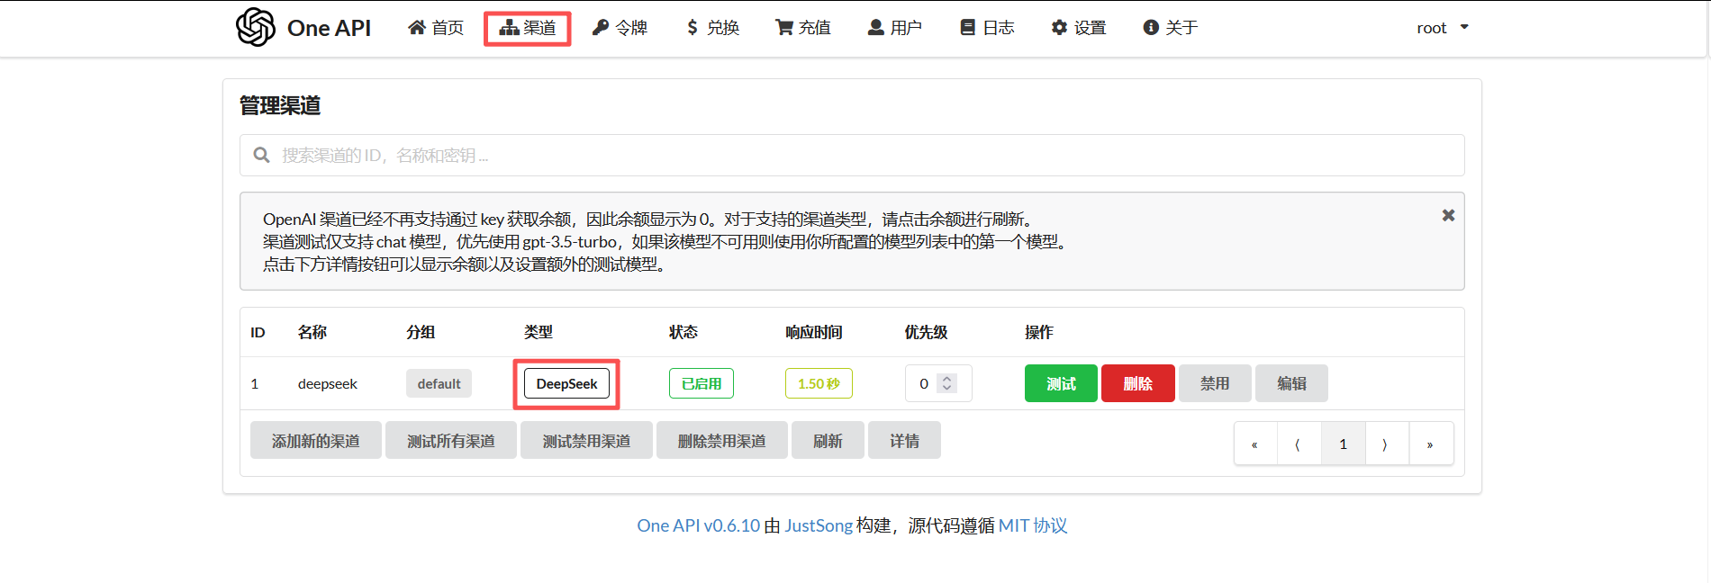Click the 详情 details button
Viewport: 1711px width, 583px height.
[x=904, y=441]
